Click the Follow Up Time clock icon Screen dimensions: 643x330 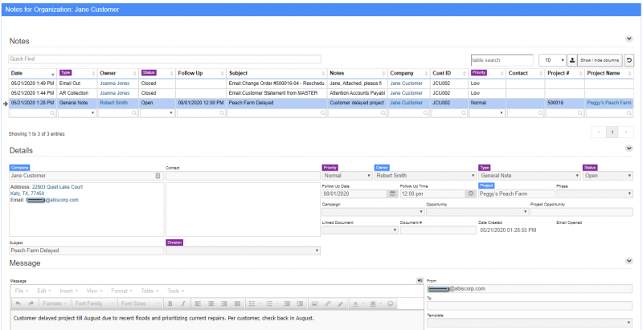(x=470, y=194)
